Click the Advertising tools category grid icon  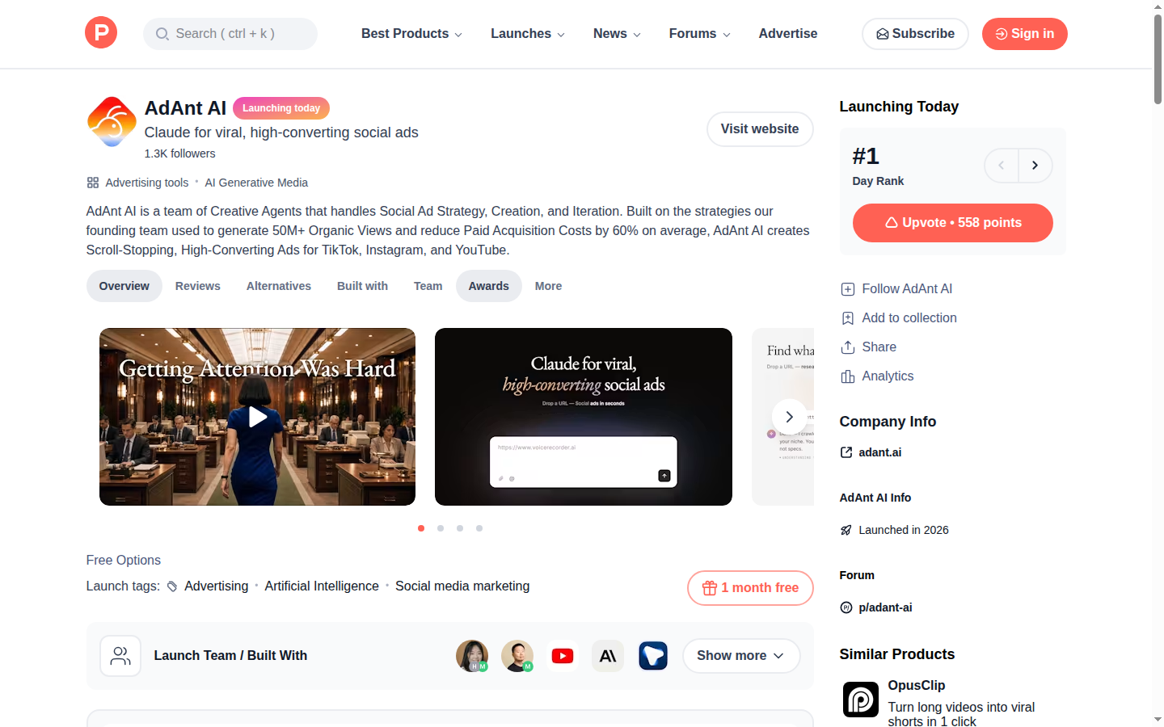pos(93,183)
